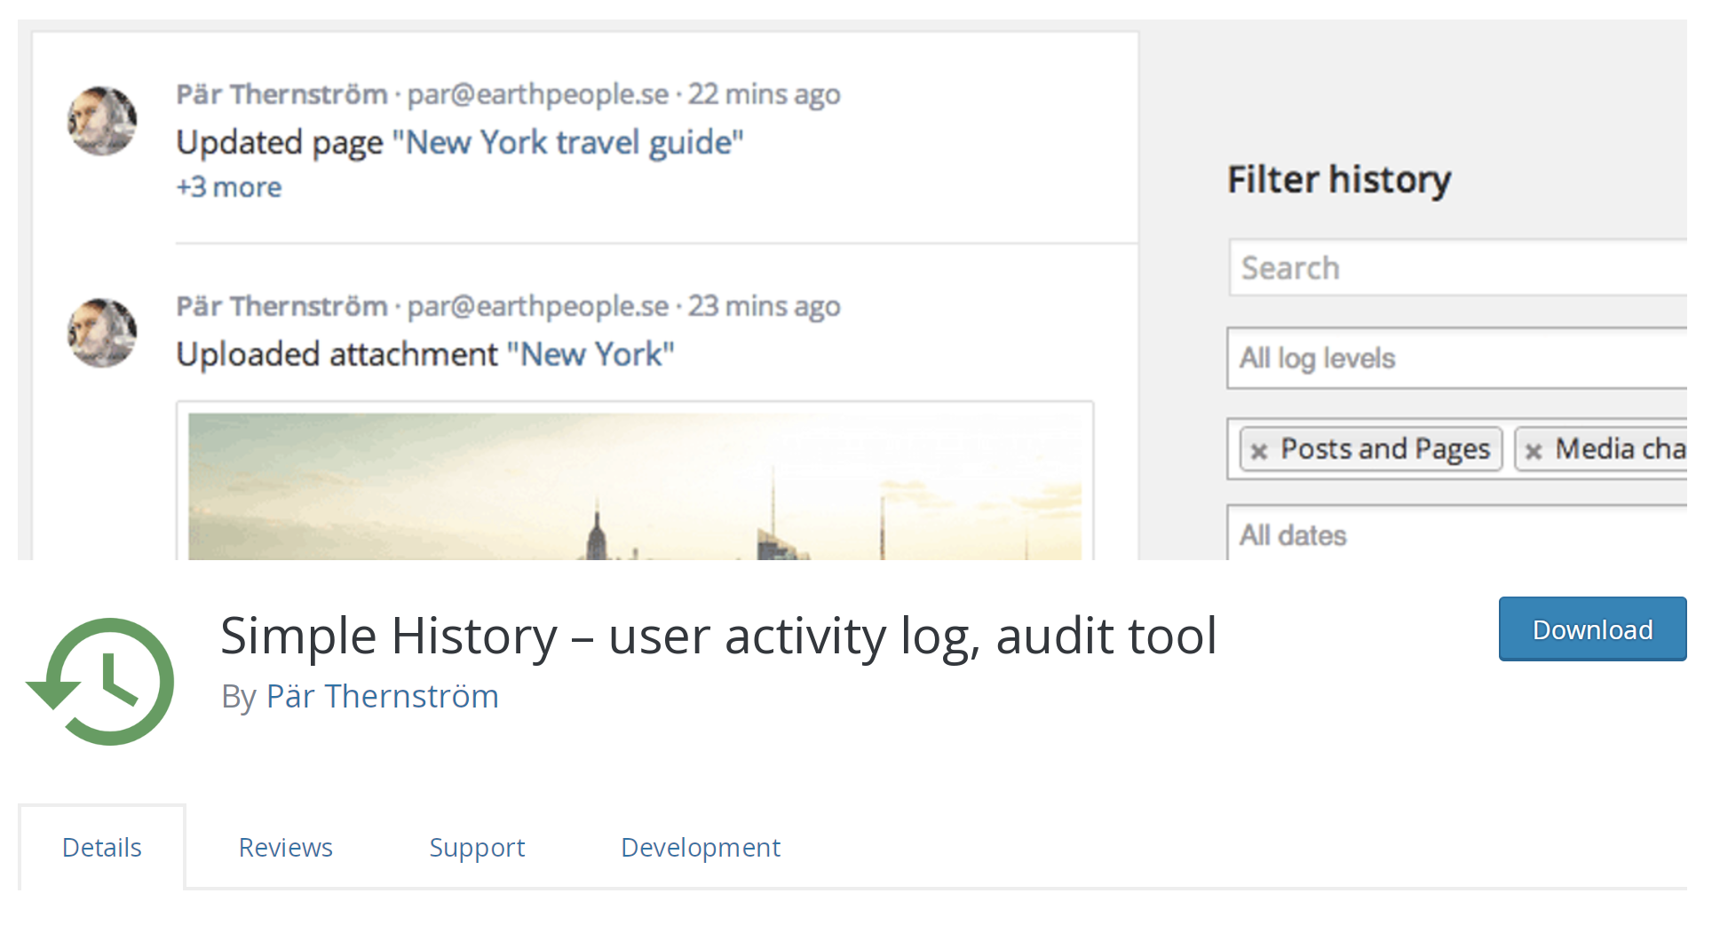The width and height of the screenshot is (1712, 925).
Task: Open the All log levels dropdown
Action: tap(1457, 358)
